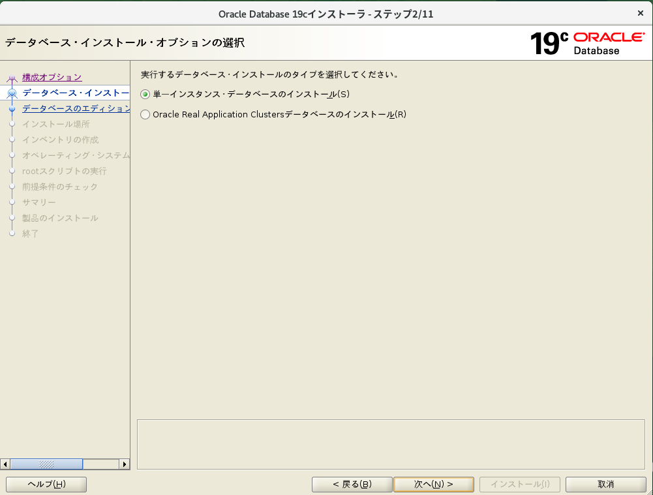653x495 pixels.
Task: Click the 次へ(N) > button
Action: tap(433, 484)
